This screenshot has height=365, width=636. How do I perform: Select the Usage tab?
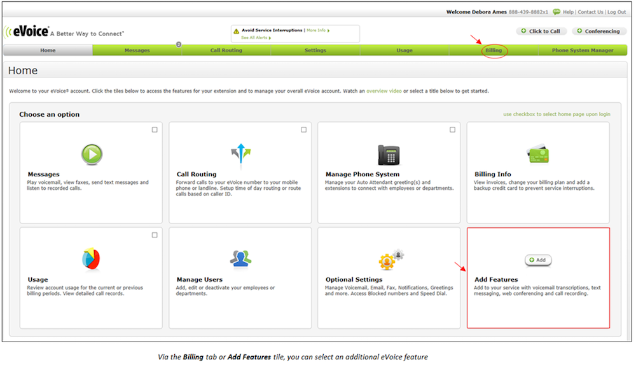pyautogui.click(x=404, y=50)
